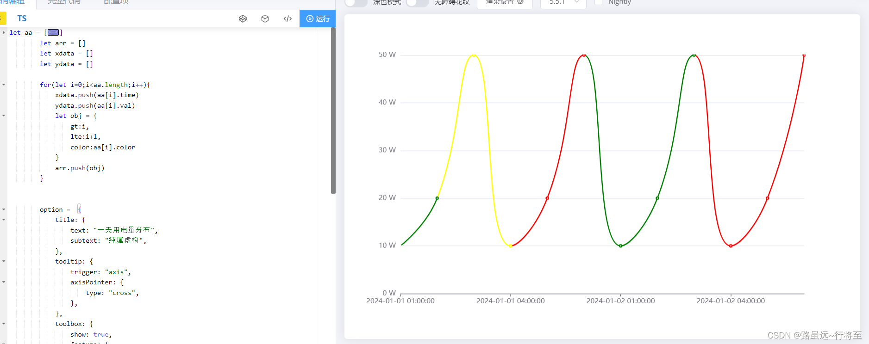Expand the folded 'let aa' array line
Image resolution: width=869 pixels, height=344 pixels.
click(x=4, y=32)
